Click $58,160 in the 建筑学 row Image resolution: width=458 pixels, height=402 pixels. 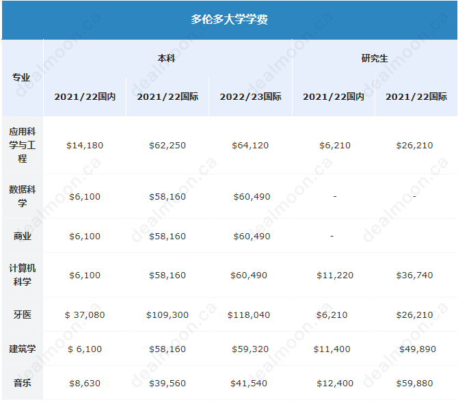coord(167,349)
